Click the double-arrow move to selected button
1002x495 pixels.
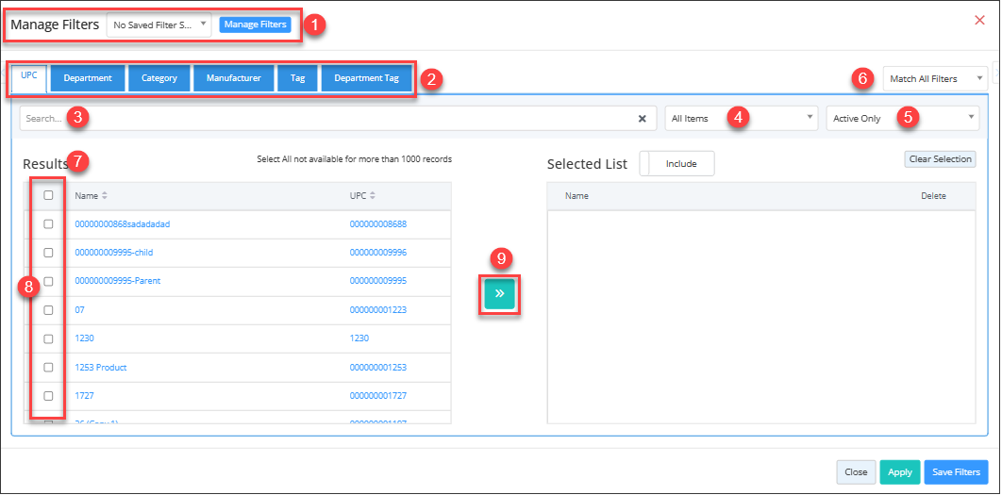coord(499,294)
